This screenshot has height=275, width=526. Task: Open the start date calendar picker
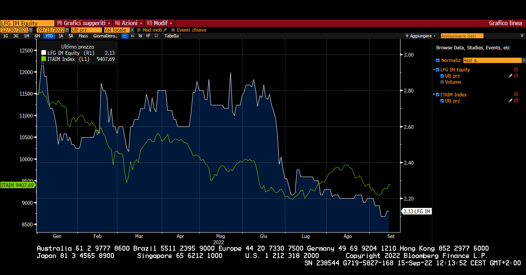click(x=31, y=30)
